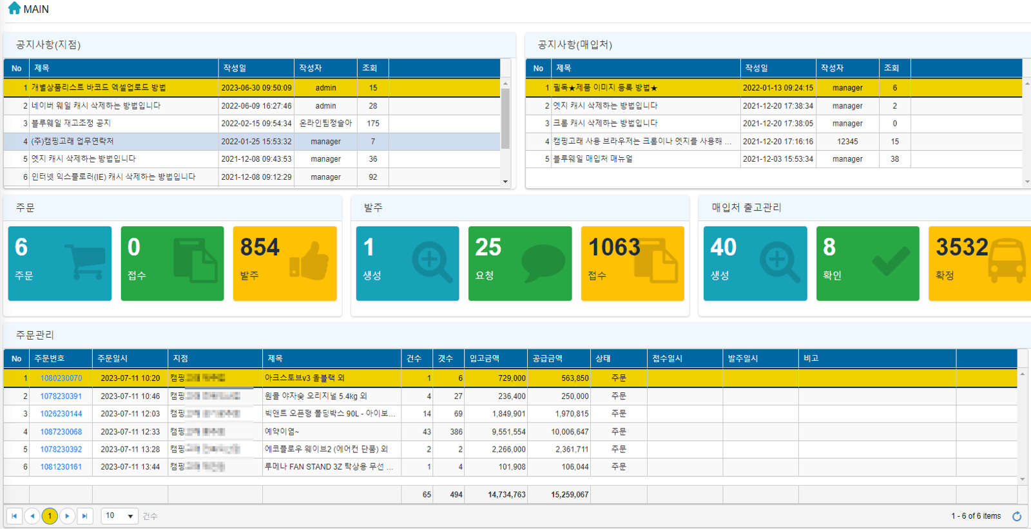This screenshot has width=1031, height=529.
Task: Open the bus 확정 tile showing 3532
Action: click(979, 263)
